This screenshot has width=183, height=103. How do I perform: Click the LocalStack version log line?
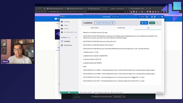pos(91,52)
